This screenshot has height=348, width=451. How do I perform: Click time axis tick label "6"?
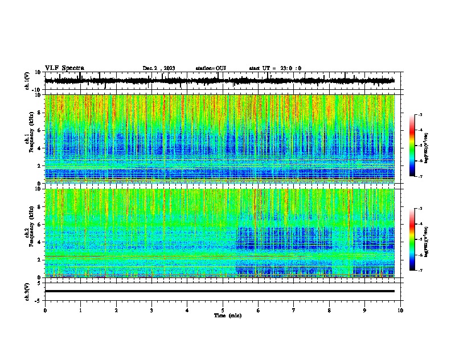(259, 310)
